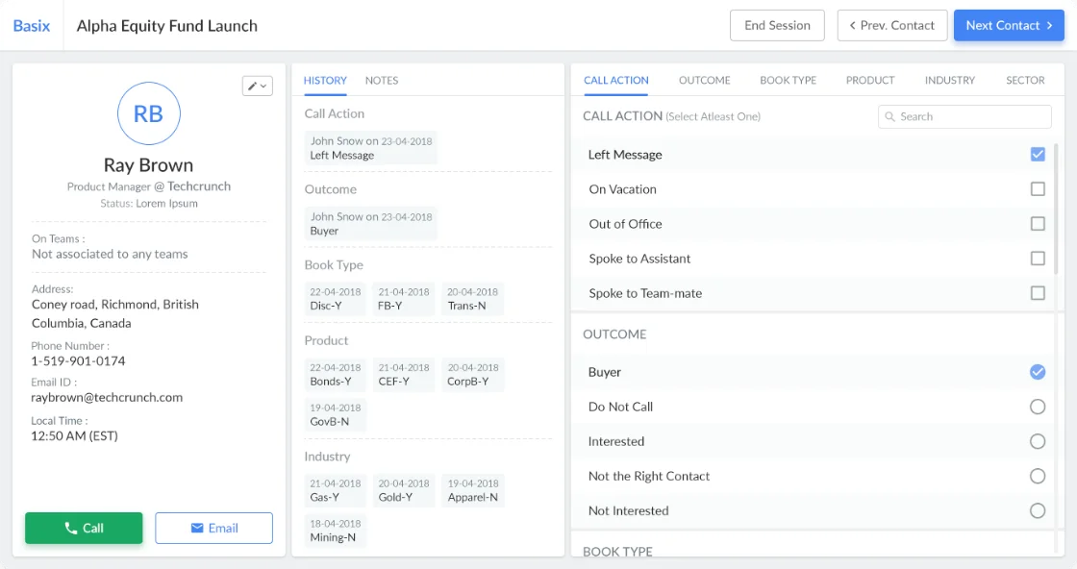Select the Trans-N book type chip
This screenshot has height=569, width=1077.
472,299
